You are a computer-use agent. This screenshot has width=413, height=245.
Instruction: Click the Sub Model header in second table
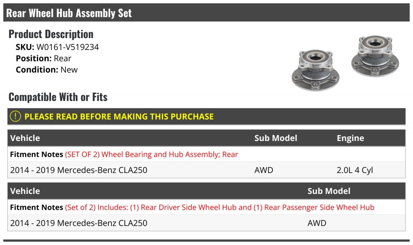(329, 191)
